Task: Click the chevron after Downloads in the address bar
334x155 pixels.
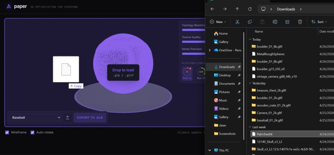Action: pos(300,9)
